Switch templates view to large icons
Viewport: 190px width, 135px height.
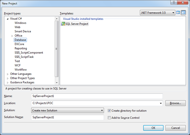point(178,13)
